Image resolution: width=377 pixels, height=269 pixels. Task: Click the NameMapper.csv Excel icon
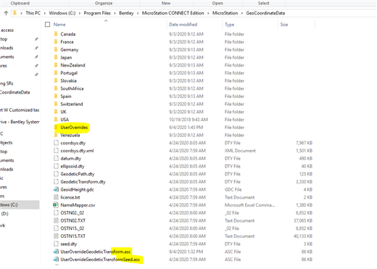coord(56,205)
